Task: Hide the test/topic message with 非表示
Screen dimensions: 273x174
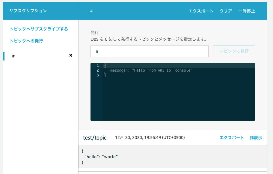Action: click(x=256, y=138)
